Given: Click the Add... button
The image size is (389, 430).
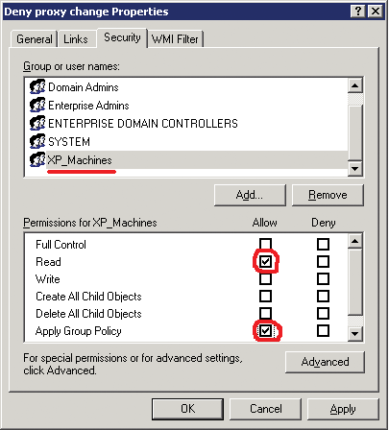Looking at the screenshot, I should [x=250, y=195].
